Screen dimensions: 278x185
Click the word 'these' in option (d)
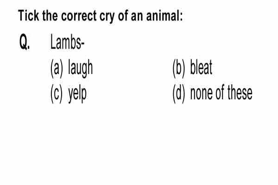pyautogui.click(x=240, y=92)
